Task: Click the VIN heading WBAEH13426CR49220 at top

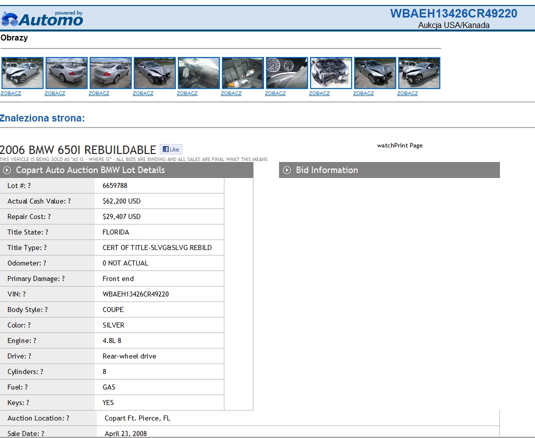Action: coord(453,13)
